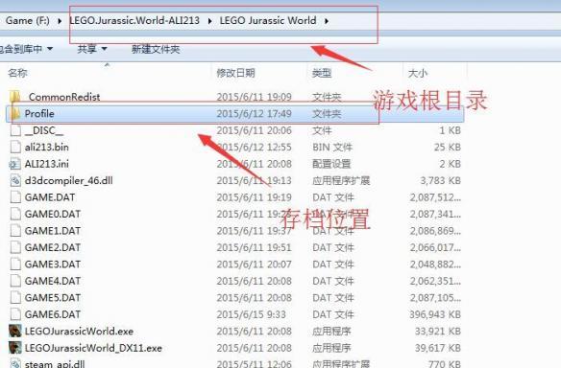Select the GAME6.DAT file name
561x368 pixels.
coord(53,314)
